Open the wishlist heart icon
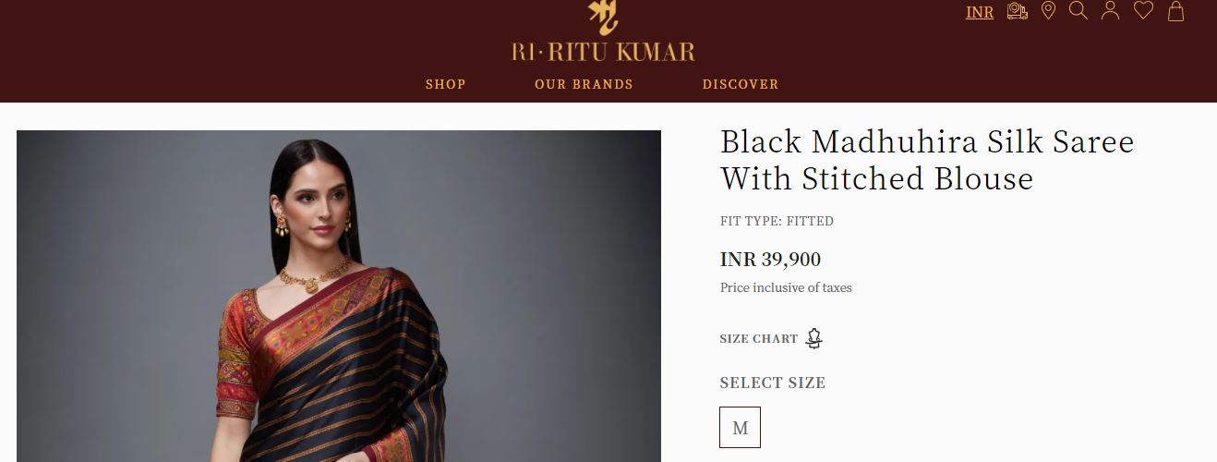 click(1143, 11)
